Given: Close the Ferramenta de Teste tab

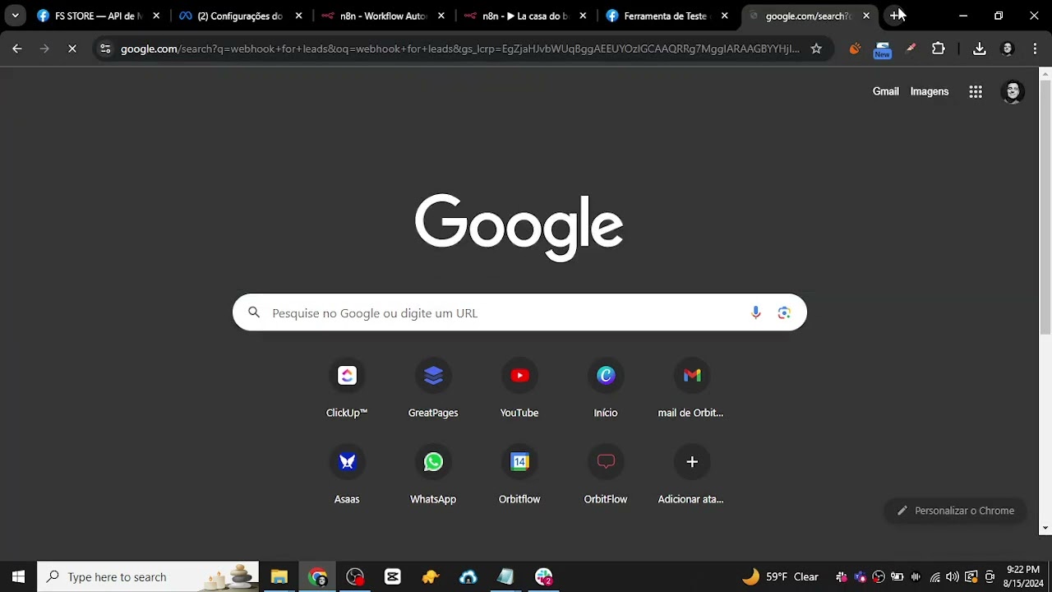Looking at the screenshot, I should coord(725,16).
